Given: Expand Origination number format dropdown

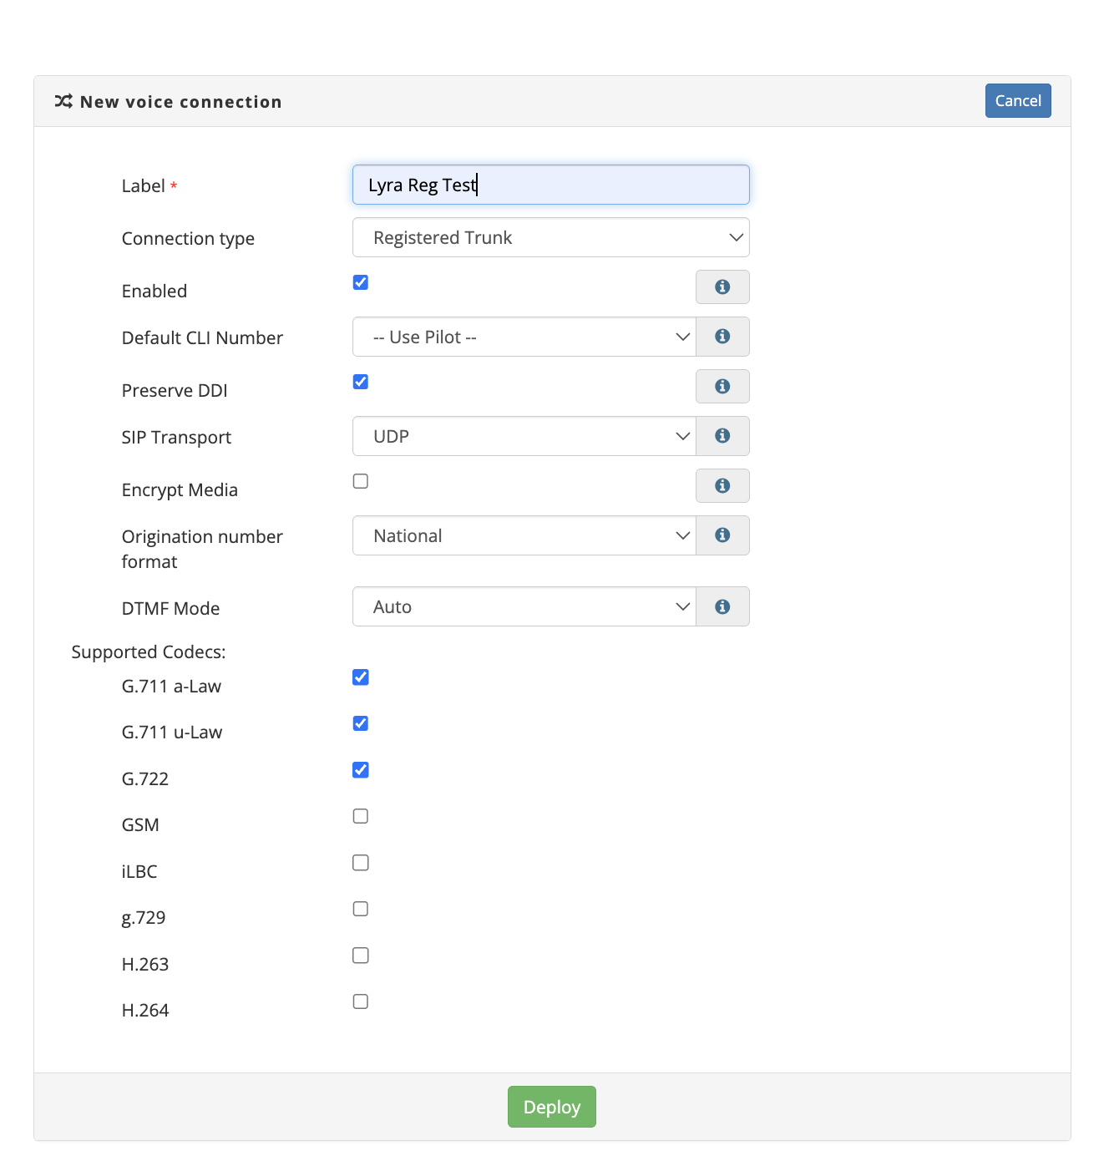Looking at the screenshot, I should 524,535.
